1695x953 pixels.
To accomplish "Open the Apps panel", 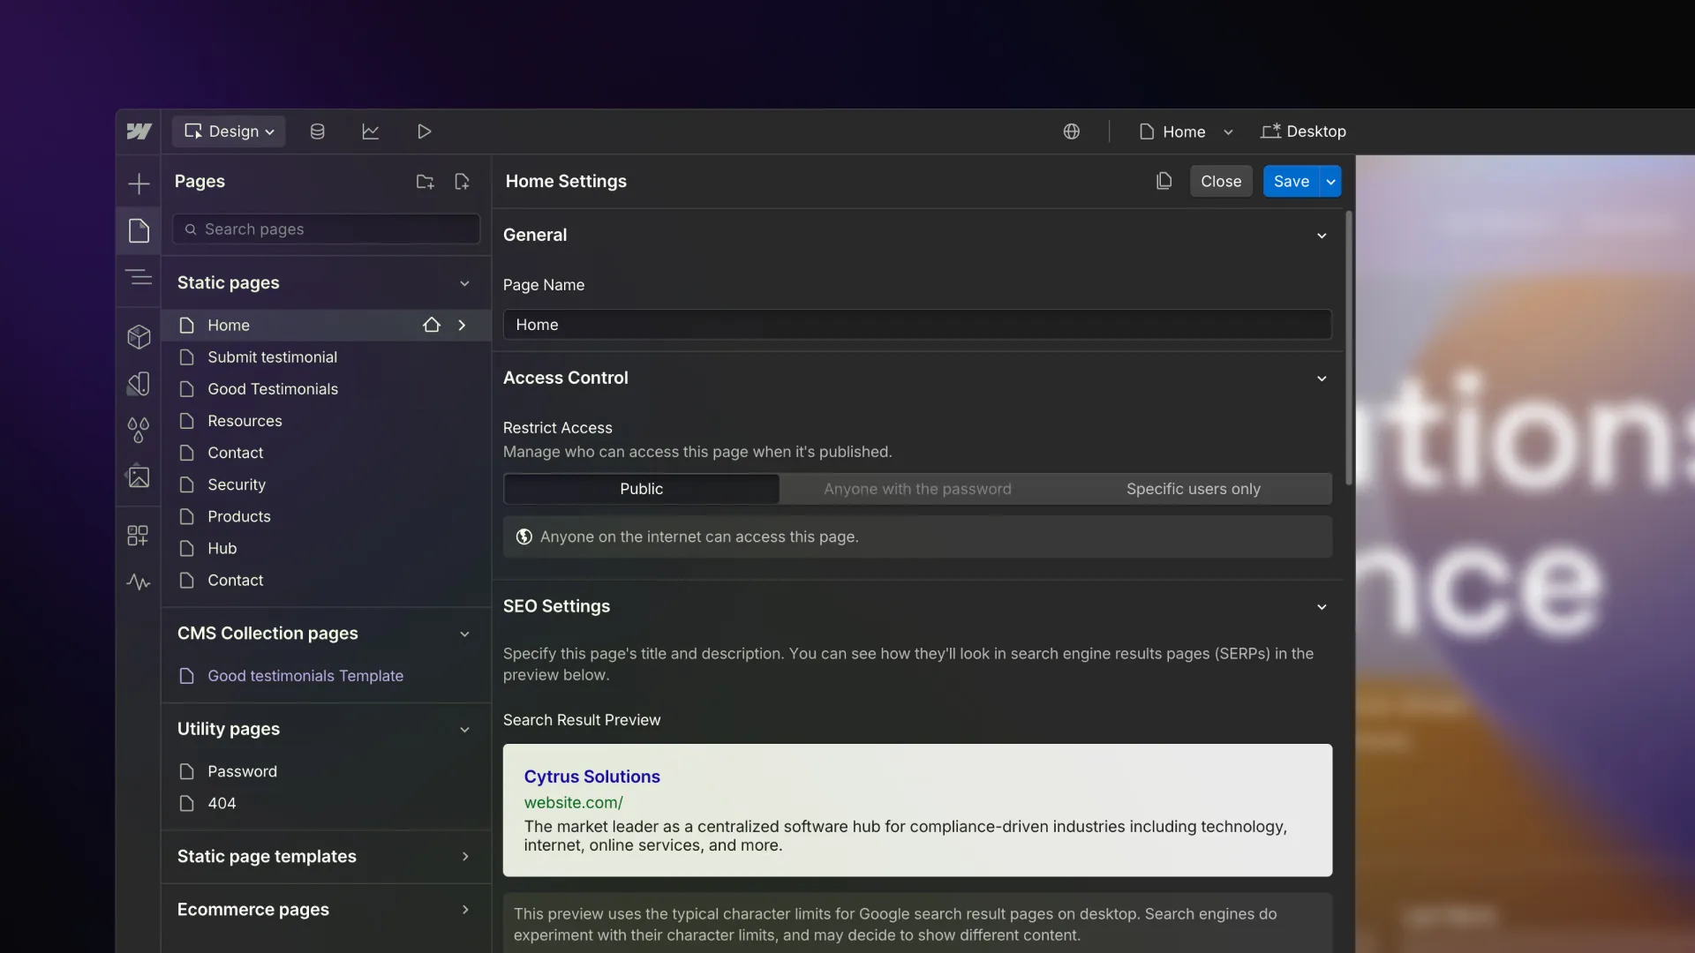I will [139, 536].
